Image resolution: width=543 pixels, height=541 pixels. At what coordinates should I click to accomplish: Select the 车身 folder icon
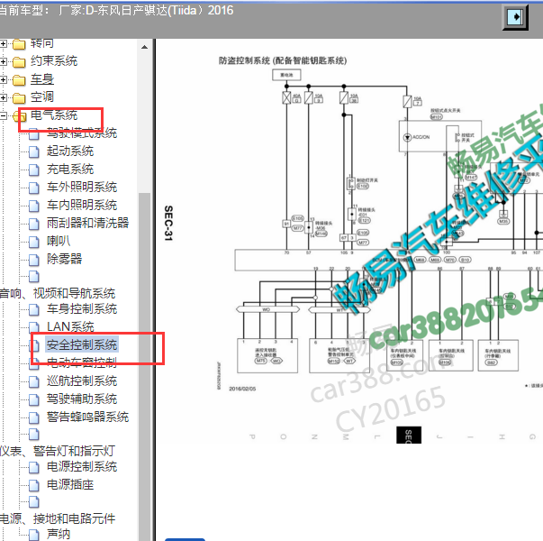[x=19, y=80]
